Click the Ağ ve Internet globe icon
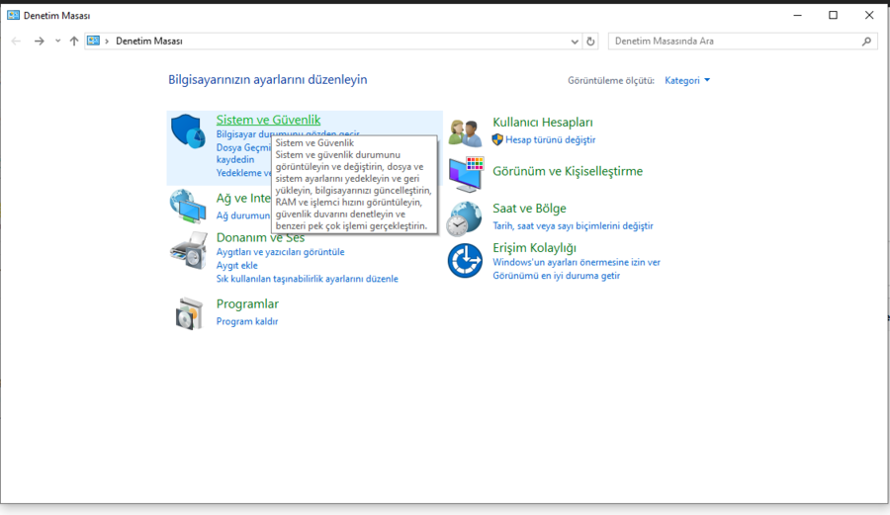This screenshot has height=515, width=890. [188, 206]
